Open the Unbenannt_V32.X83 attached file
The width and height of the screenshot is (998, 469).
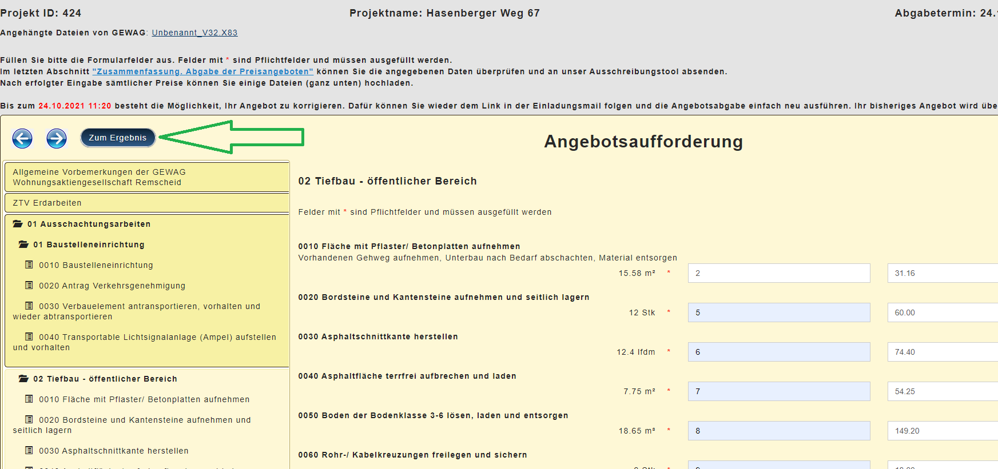(x=194, y=33)
